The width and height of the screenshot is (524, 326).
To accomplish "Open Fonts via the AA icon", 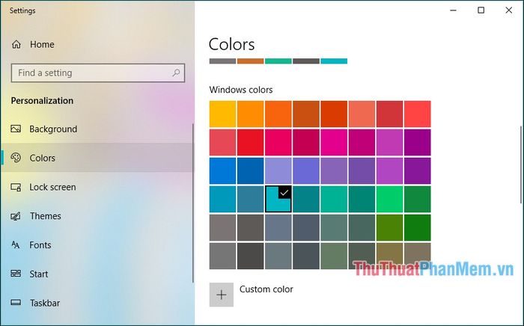I will click(16, 245).
